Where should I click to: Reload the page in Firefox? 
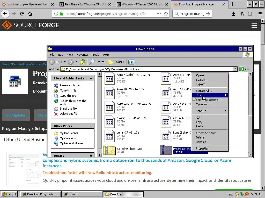click(x=22, y=14)
